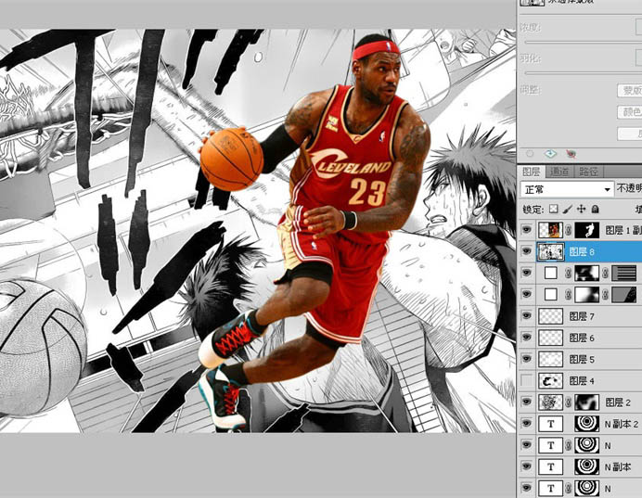This screenshot has width=642, height=498.
Task: Hide the 图层 1 副本 layer
Action: tap(527, 230)
